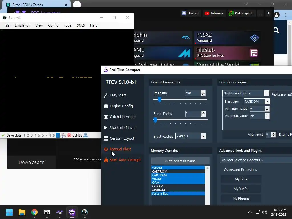Viewport: 292px width, 219px height.
Task: Click the Intensity slider handle
Action: point(159,100)
